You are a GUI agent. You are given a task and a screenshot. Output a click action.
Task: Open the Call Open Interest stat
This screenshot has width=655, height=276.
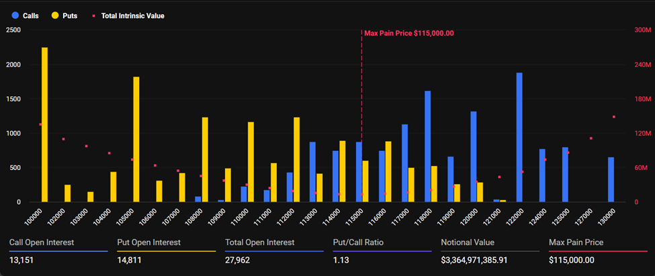(42, 242)
